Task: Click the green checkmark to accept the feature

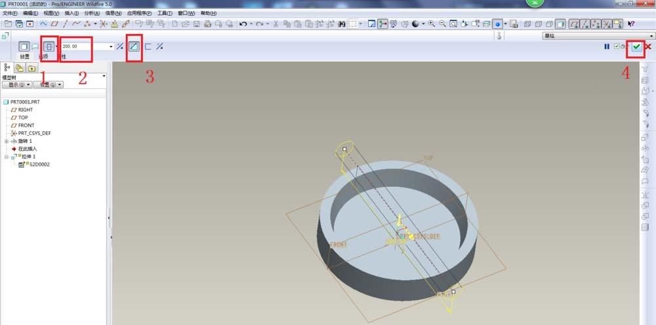Action: (636, 47)
